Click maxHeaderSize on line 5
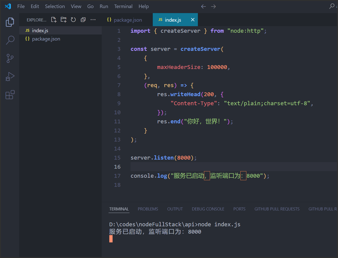 tap(179, 67)
